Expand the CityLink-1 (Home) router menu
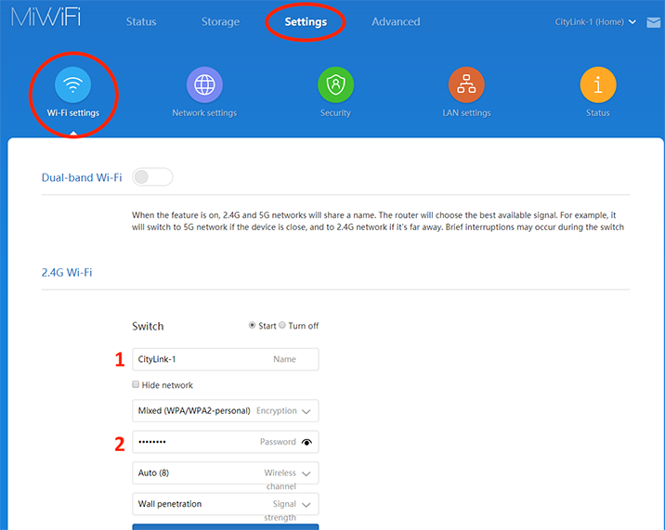This screenshot has width=665, height=530. [x=595, y=22]
